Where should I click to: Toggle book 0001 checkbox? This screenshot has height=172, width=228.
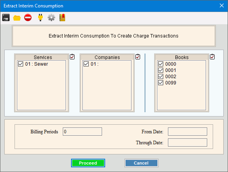pyautogui.click(x=161, y=70)
